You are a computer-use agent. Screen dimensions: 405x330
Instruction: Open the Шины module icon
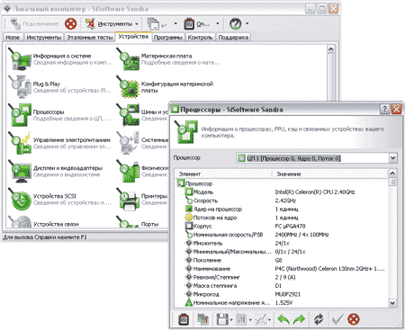(x=128, y=115)
